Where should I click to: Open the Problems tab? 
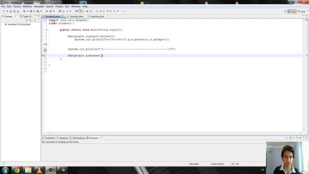point(48,138)
